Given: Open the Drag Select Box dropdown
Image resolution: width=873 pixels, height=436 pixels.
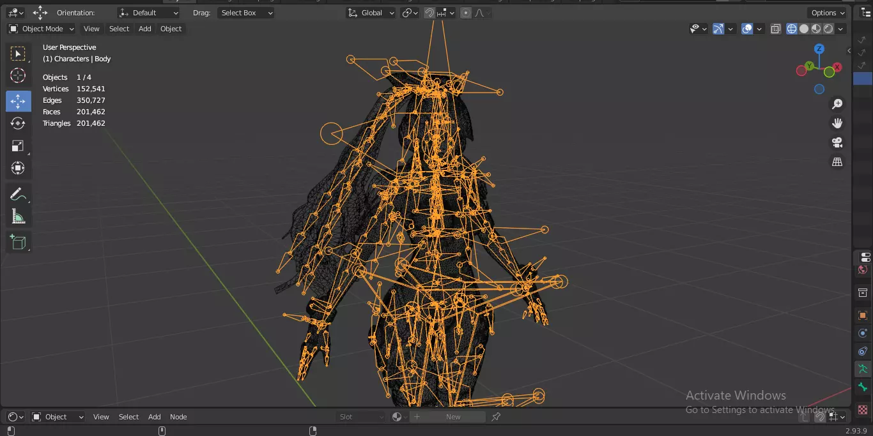Looking at the screenshot, I should point(246,13).
